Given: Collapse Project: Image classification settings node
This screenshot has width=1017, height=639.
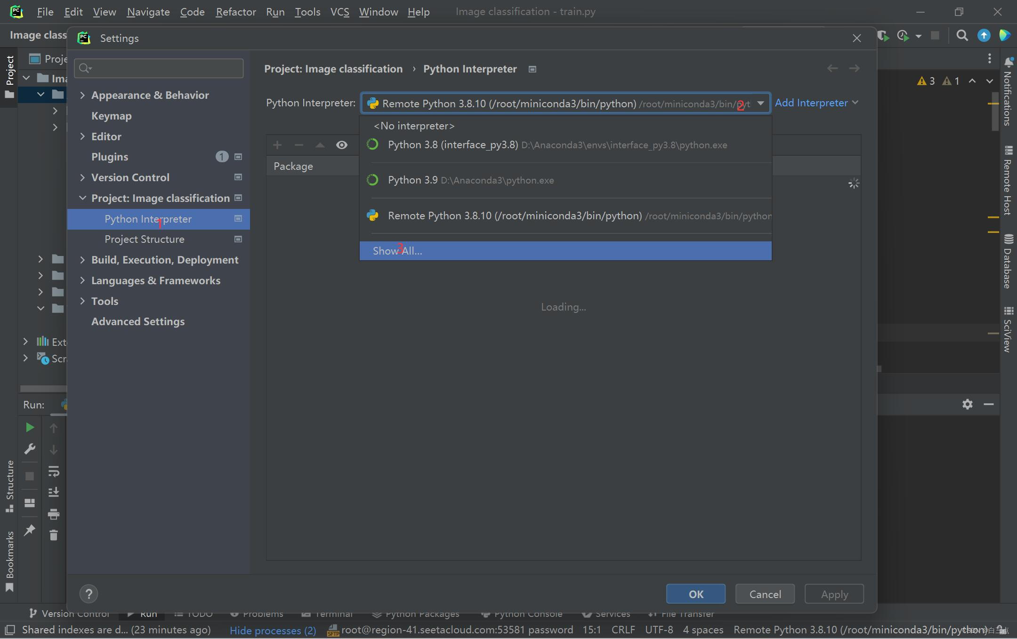Looking at the screenshot, I should click(83, 198).
